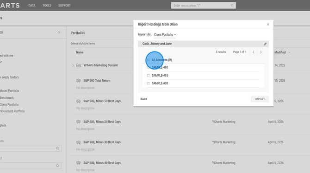The height and width of the screenshot is (173, 310).
Task: Open S&P 500, Minus 50 Best Days
Action: pos(102,101)
